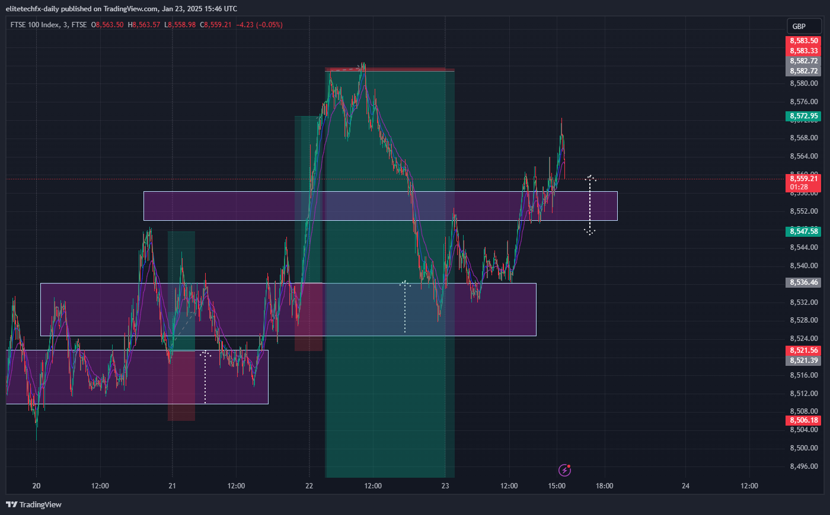Click date label 21 on time axis
This screenshot has width=830, height=515.
(173, 486)
